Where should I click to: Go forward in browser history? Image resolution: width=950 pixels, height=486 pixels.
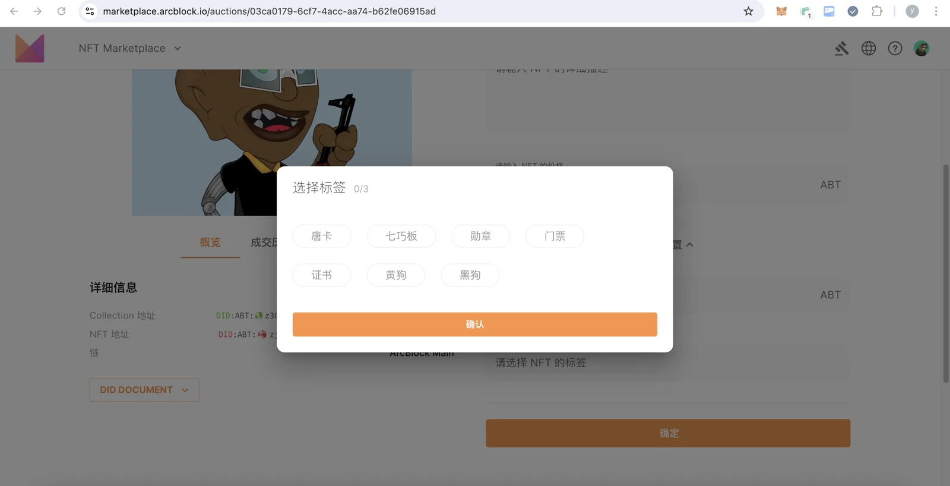[37, 11]
